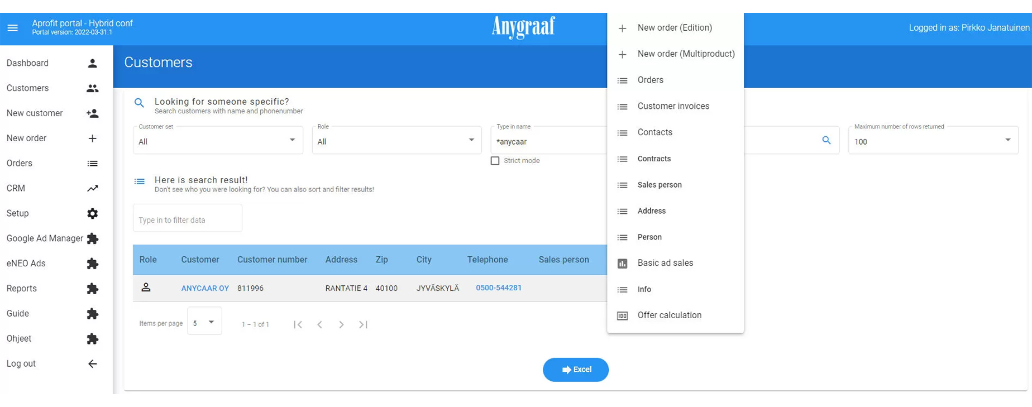Click the Type in to filter data field
The image size is (1032, 407).
point(187,220)
